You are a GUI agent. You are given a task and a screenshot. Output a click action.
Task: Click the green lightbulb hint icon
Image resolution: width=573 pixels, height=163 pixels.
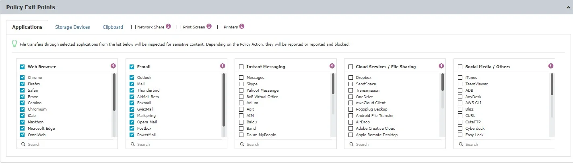[14, 44]
